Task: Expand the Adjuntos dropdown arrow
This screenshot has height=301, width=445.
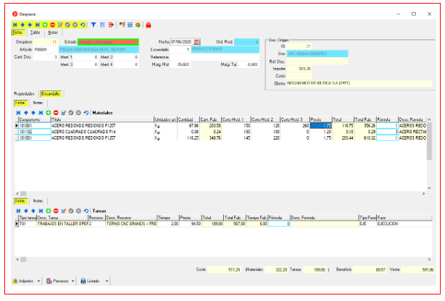Action: click(x=38, y=281)
